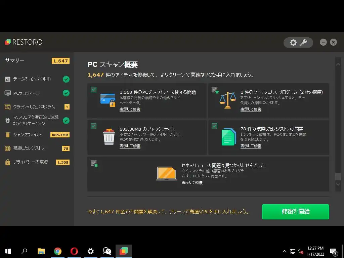344x258 pixels.
Task: Open Windows Start menu
Action: (x=8, y=251)
